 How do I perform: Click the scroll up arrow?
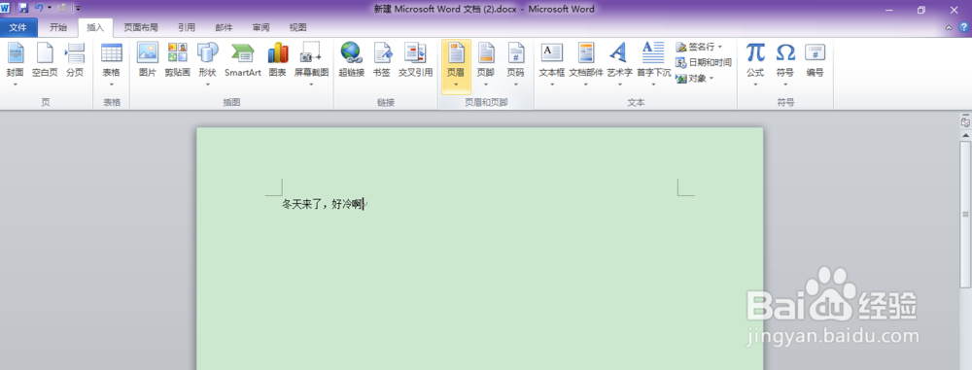[965, 134]
